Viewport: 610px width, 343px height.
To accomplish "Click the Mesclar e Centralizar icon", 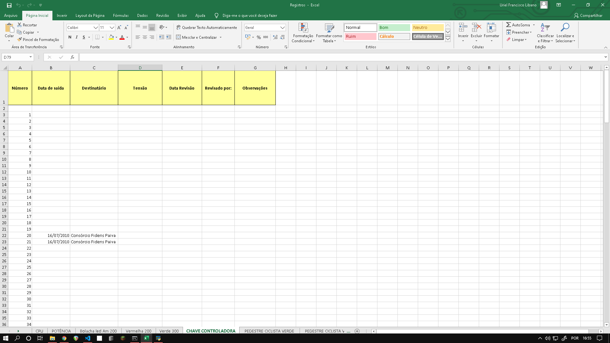I will click(179, 37).
